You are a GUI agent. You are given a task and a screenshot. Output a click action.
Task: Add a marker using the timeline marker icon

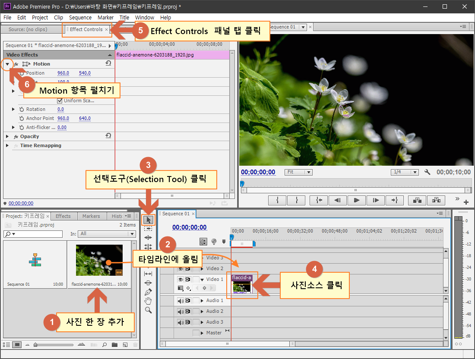tap(224, 242)
